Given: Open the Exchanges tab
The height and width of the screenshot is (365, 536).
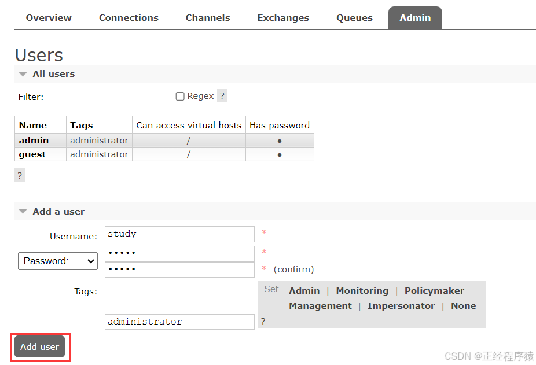Looking at the screenshot, I should (x=283, y=18).
